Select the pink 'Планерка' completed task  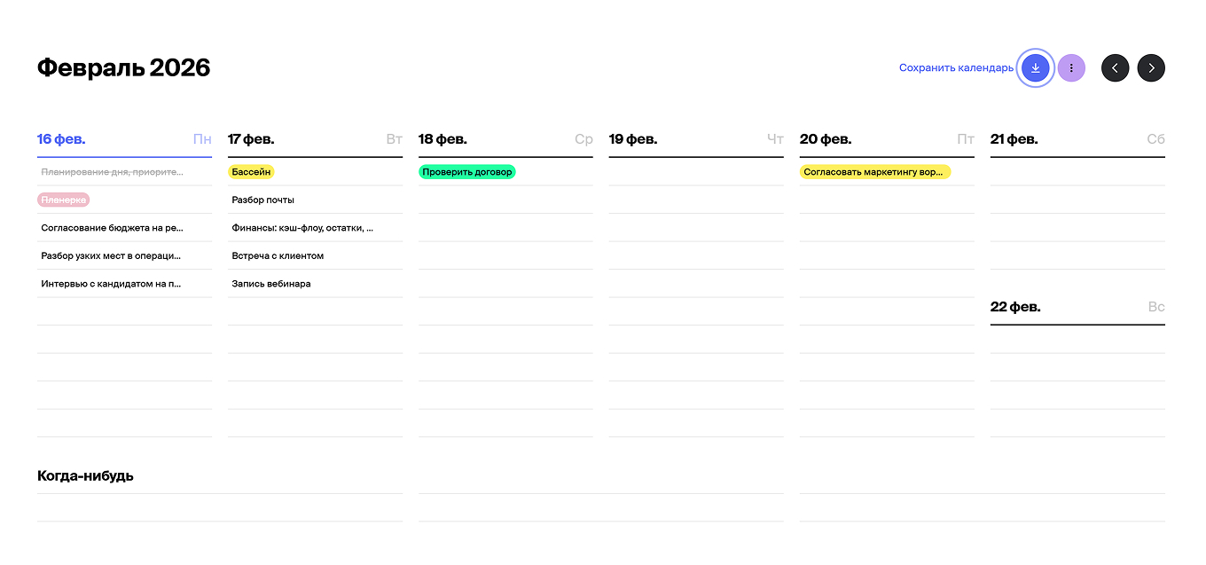(x=63, y=200)
